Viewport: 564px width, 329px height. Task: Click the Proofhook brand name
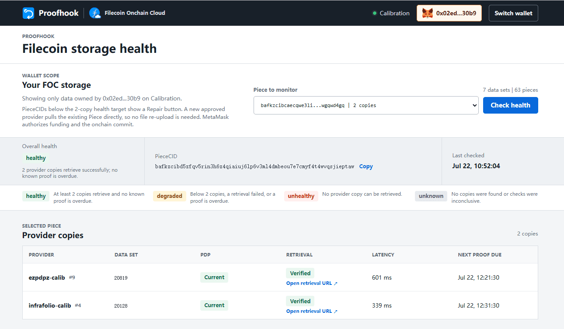click(x=59, y=13)
